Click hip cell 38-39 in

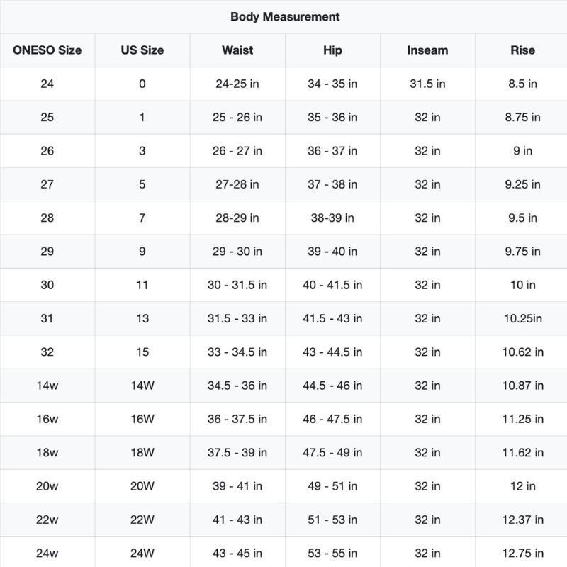pyautogui.click(x=332, y=218)
